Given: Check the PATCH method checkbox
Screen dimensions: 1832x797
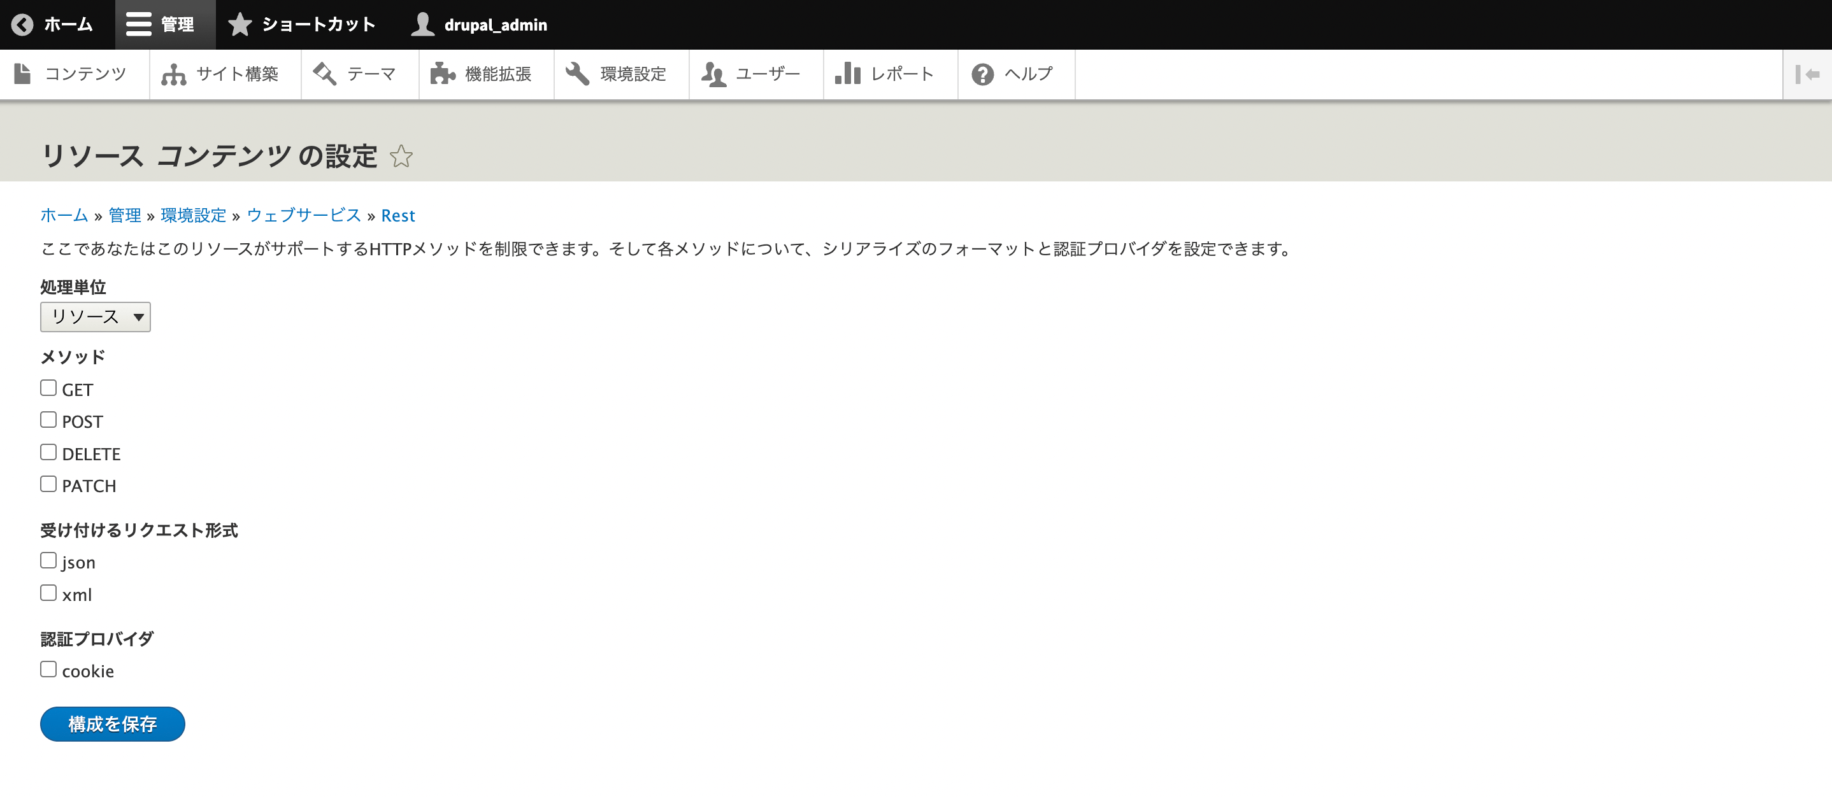Looking at the screenshot, I should click(48, 484).
